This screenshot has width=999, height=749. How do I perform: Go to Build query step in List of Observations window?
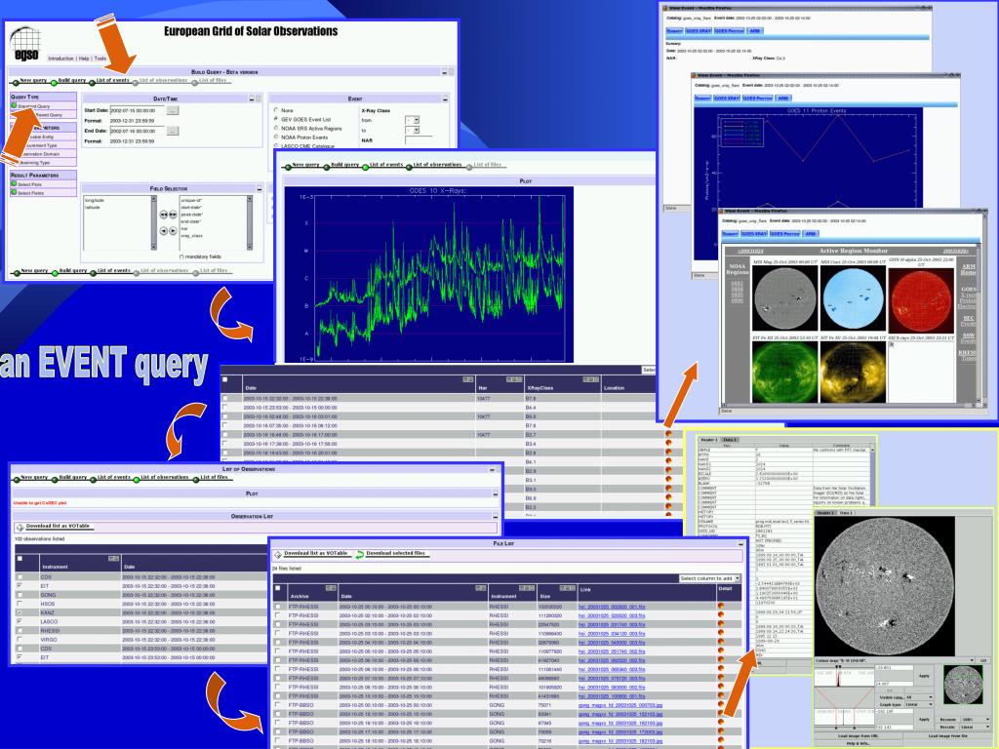pos(72,477)
